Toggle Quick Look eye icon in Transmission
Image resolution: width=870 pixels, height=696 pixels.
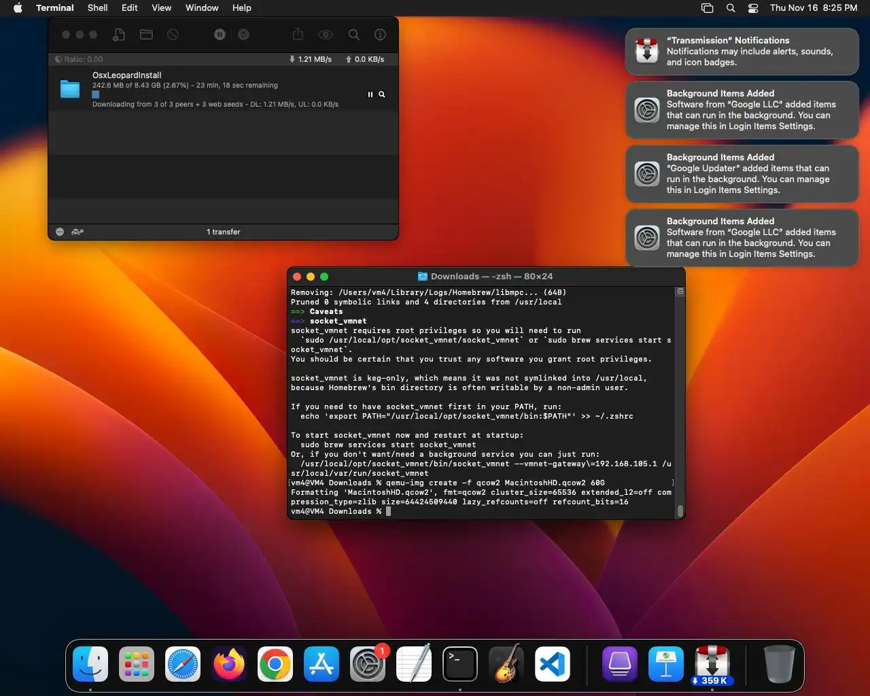coord(326,35)
